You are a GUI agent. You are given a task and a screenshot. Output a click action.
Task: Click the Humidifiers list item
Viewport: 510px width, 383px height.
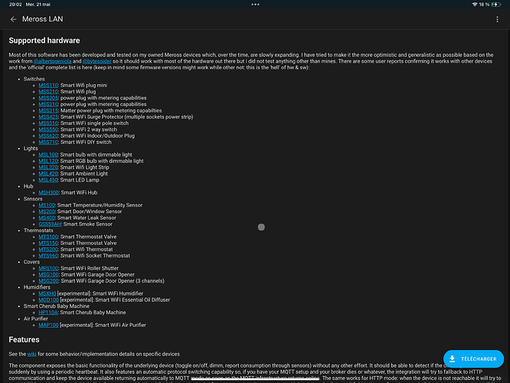tap(37, 287)
